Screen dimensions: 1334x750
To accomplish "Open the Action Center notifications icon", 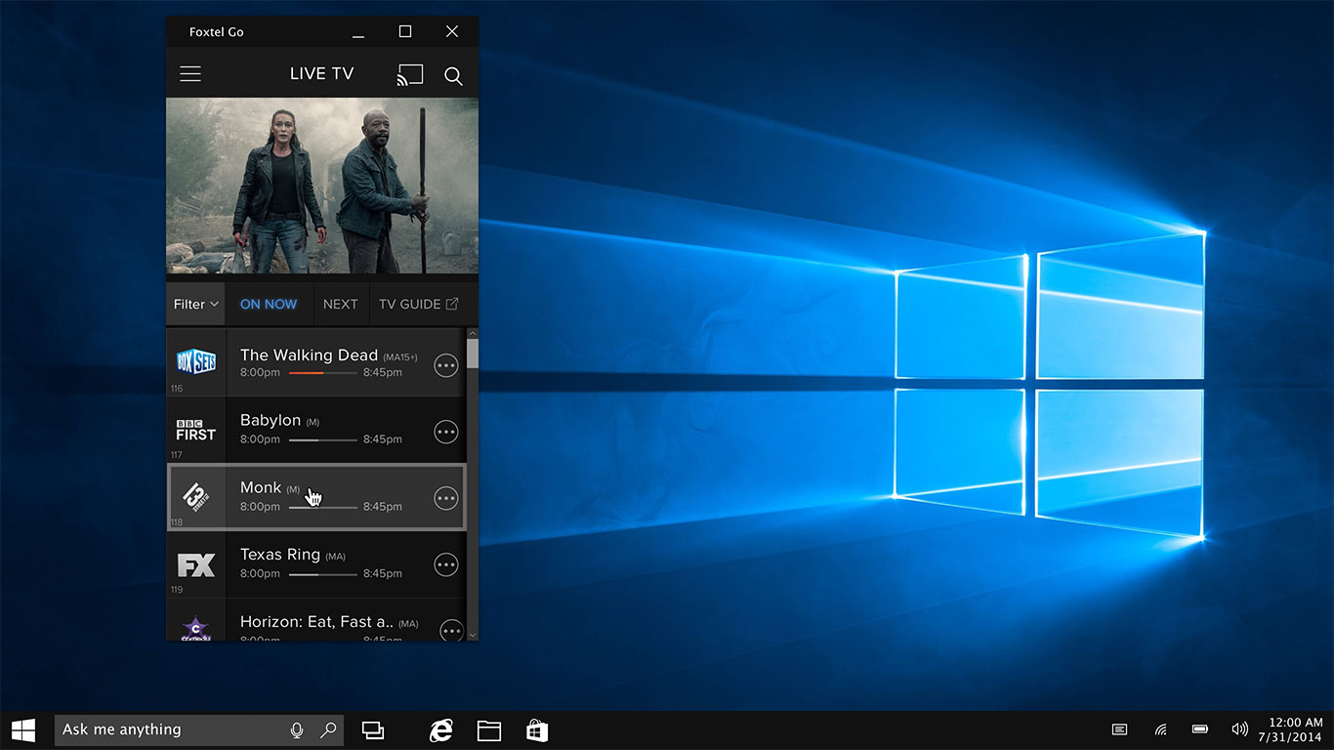I will coord(1120,729).
